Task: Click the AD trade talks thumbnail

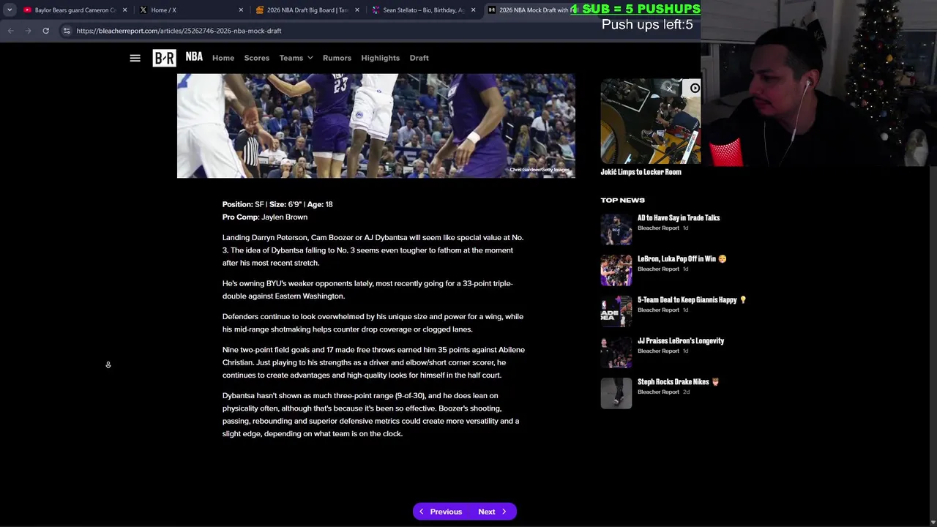Action: pyautogui.click(x=616, y=230)
